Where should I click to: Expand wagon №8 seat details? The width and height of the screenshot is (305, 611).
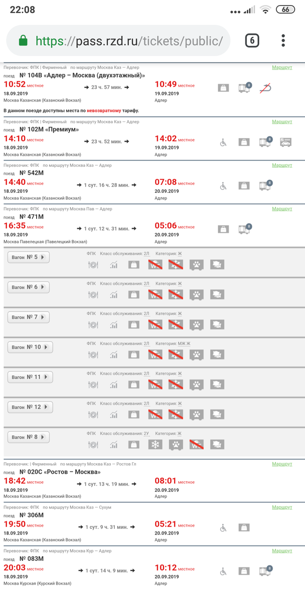(29, 437)
